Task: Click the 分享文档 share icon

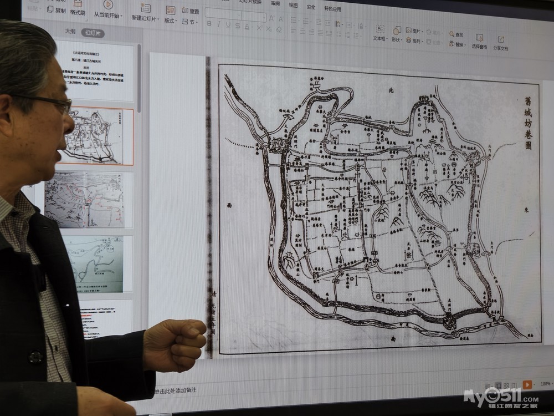Action: click(501, 39)
